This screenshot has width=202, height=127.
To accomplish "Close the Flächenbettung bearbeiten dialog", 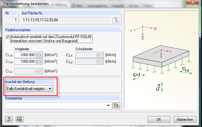I will [193, 2].
